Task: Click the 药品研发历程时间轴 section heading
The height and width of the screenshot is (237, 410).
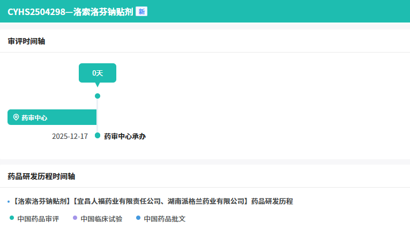Action: pyautogui.click(x=41, y=176)
